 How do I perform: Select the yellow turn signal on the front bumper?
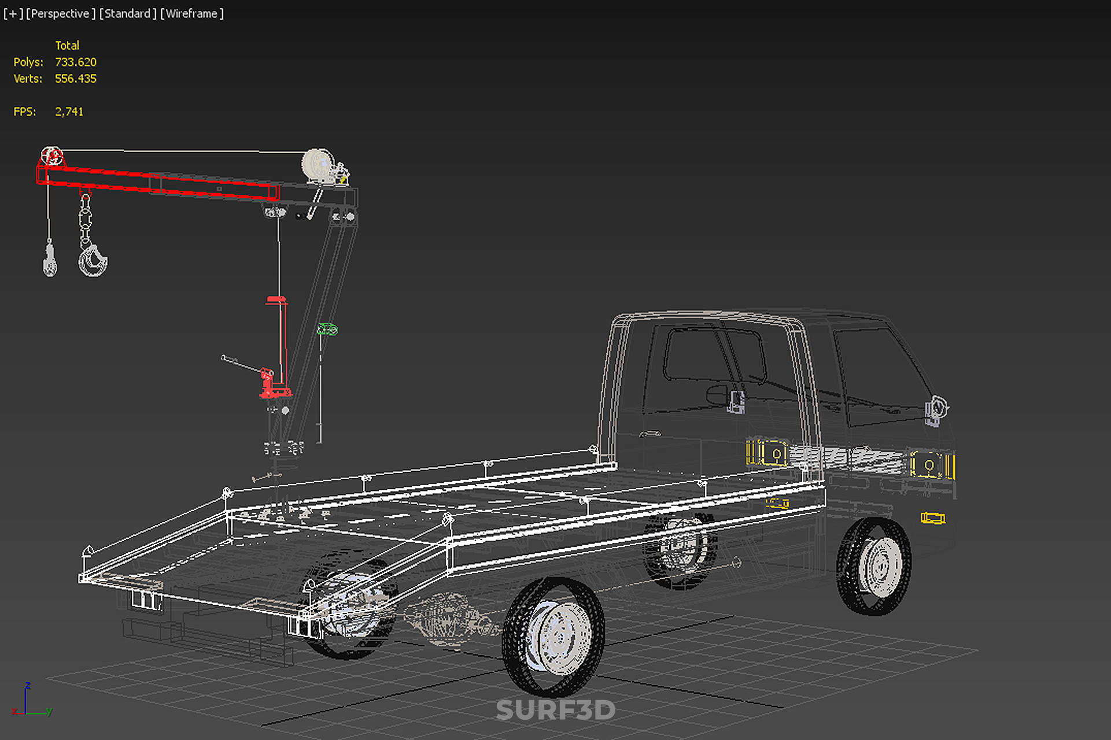(932, 518)
